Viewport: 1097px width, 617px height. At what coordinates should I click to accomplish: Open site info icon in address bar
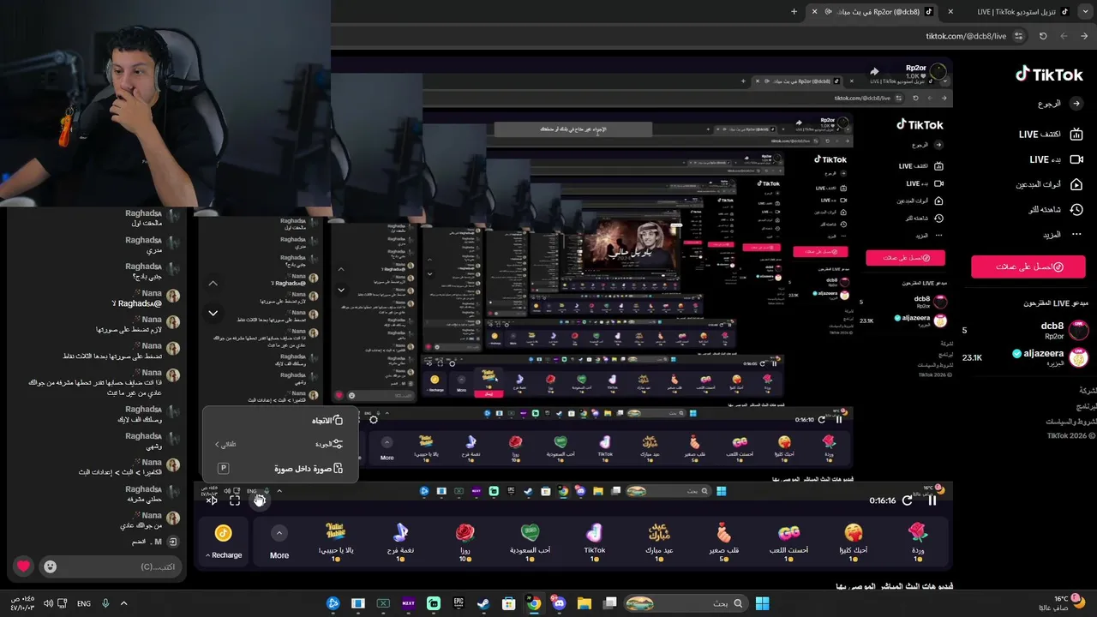click(1018, 36)
